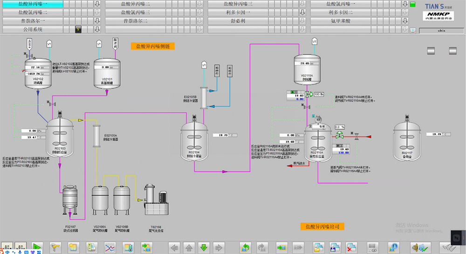This screenshot has width=466, height=254.
Task: Expand the arrow next to 公用系统
Action: coord(97,29)
